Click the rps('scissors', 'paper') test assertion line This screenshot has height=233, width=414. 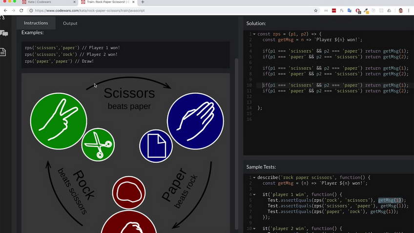pyautogui.click(x=338, y=206)
